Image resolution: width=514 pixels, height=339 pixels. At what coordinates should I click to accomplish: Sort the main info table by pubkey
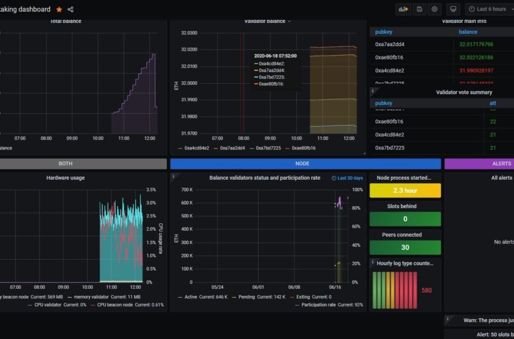point(383,32)
